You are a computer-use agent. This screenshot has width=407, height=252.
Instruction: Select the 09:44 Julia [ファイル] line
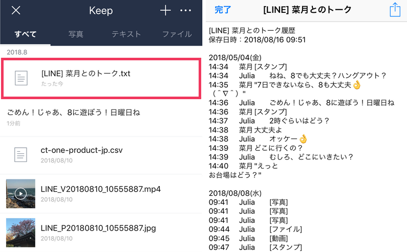255,230
